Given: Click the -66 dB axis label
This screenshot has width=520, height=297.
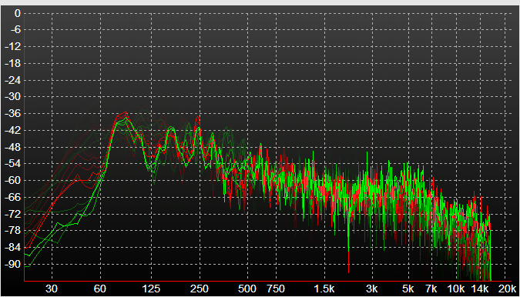Looking at the screenshot, I should tap(12, 197).
